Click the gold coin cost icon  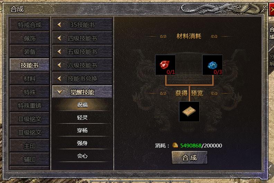click(175, 145)
